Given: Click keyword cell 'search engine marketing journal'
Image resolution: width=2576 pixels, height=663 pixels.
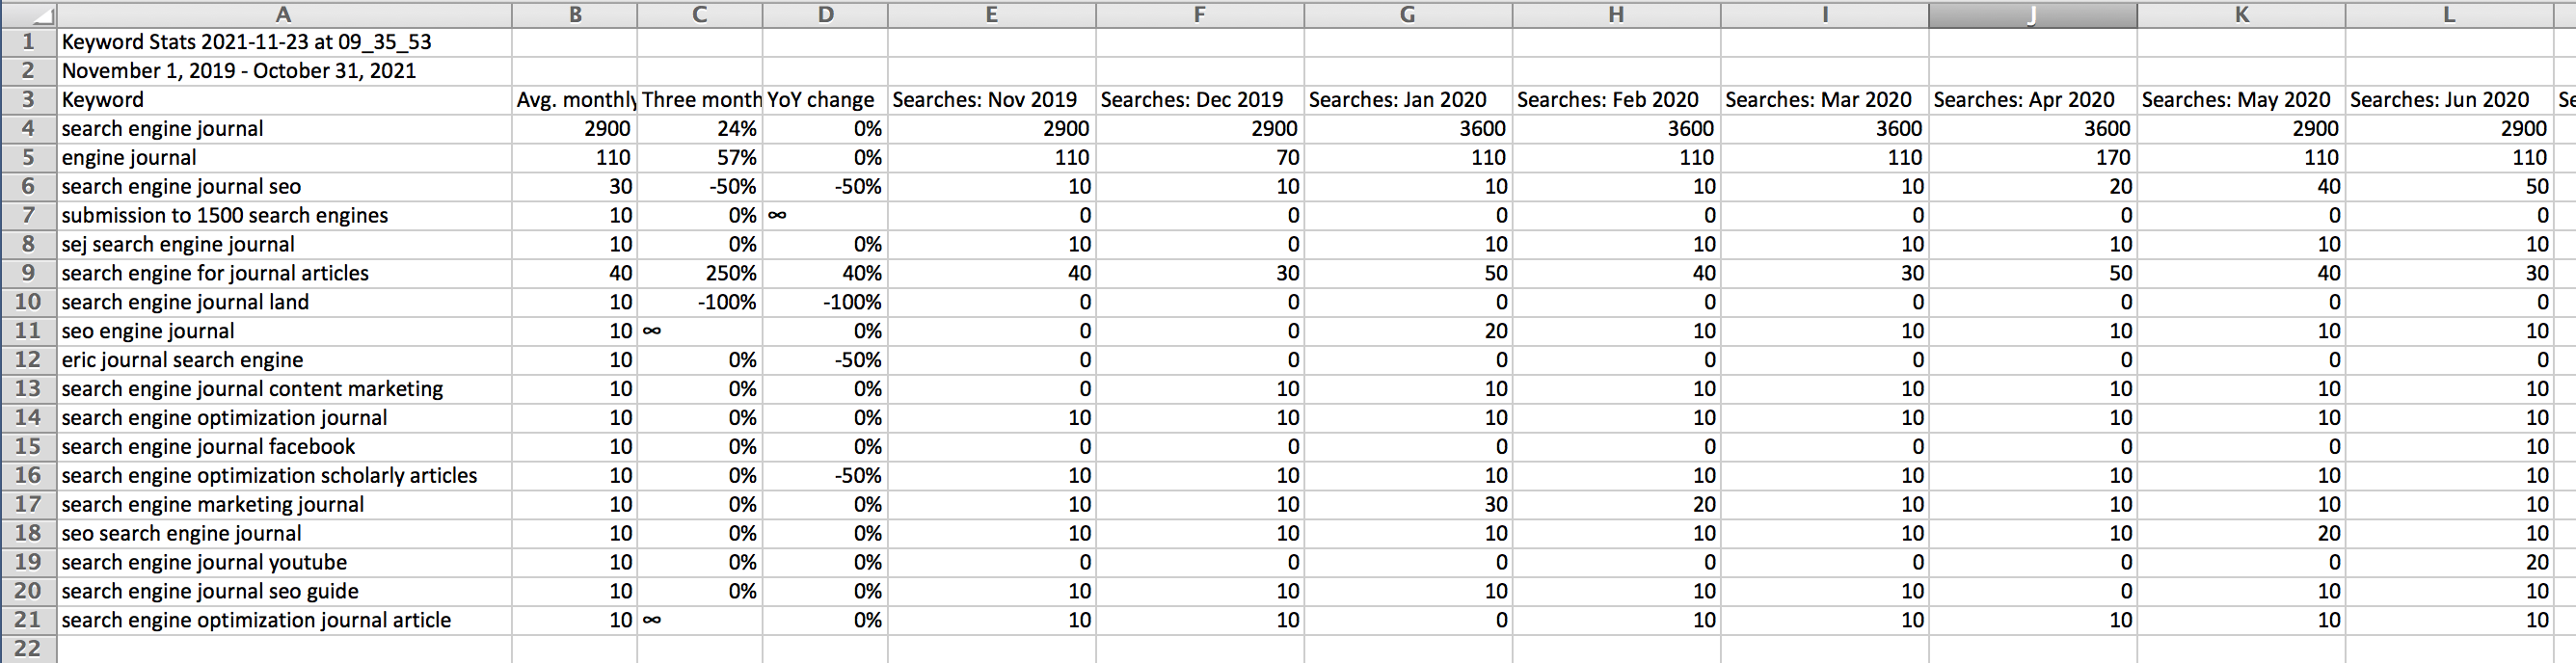Looking at the screenshot, I should click(x=284, y=505).
